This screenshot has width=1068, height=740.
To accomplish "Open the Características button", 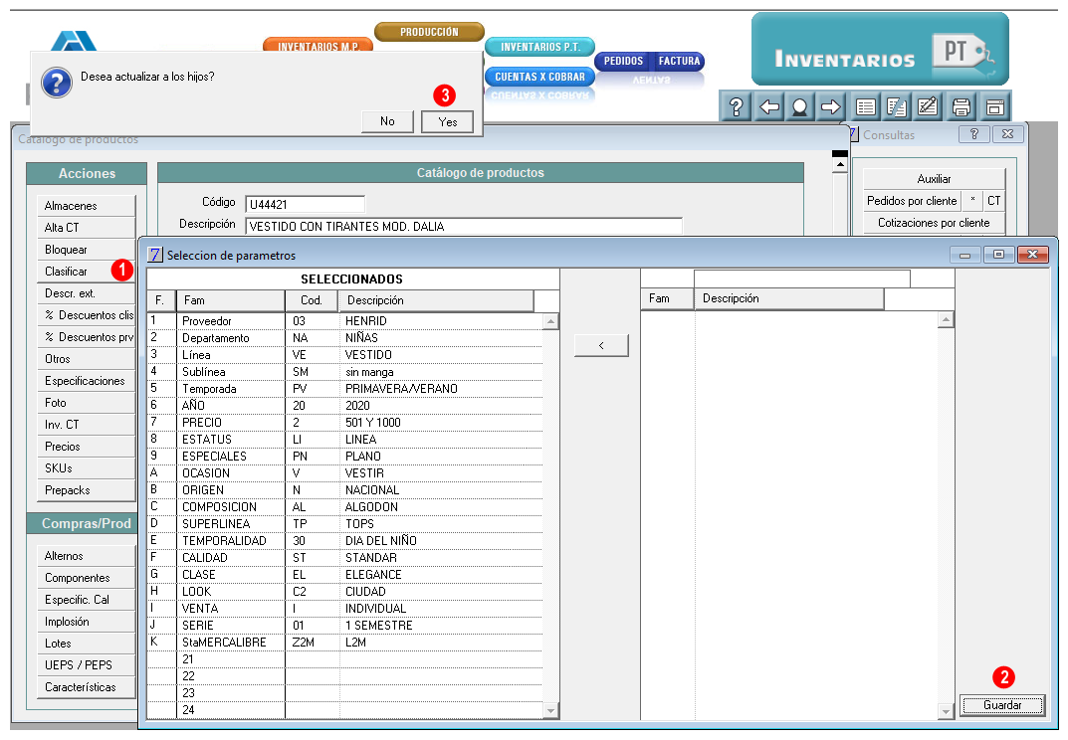I will 86,687.
